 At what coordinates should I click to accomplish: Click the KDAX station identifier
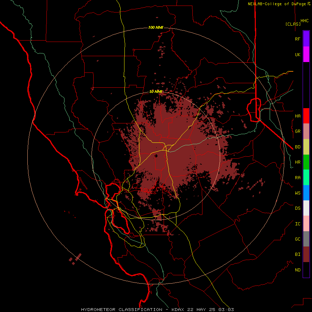coord(178,310)
